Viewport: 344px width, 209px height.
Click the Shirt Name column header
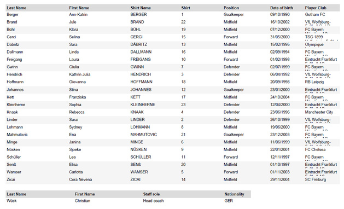coord(141,8)
